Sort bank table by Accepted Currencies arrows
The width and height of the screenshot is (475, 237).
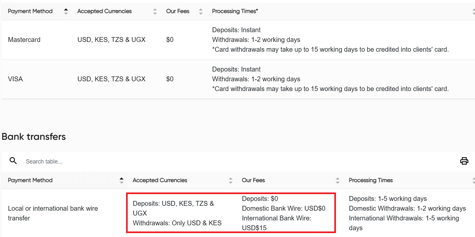tap(231, 180)
